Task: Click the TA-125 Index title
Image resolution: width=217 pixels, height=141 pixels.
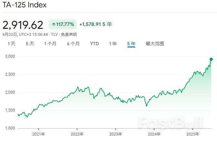Action: click(x=24, y=5)
